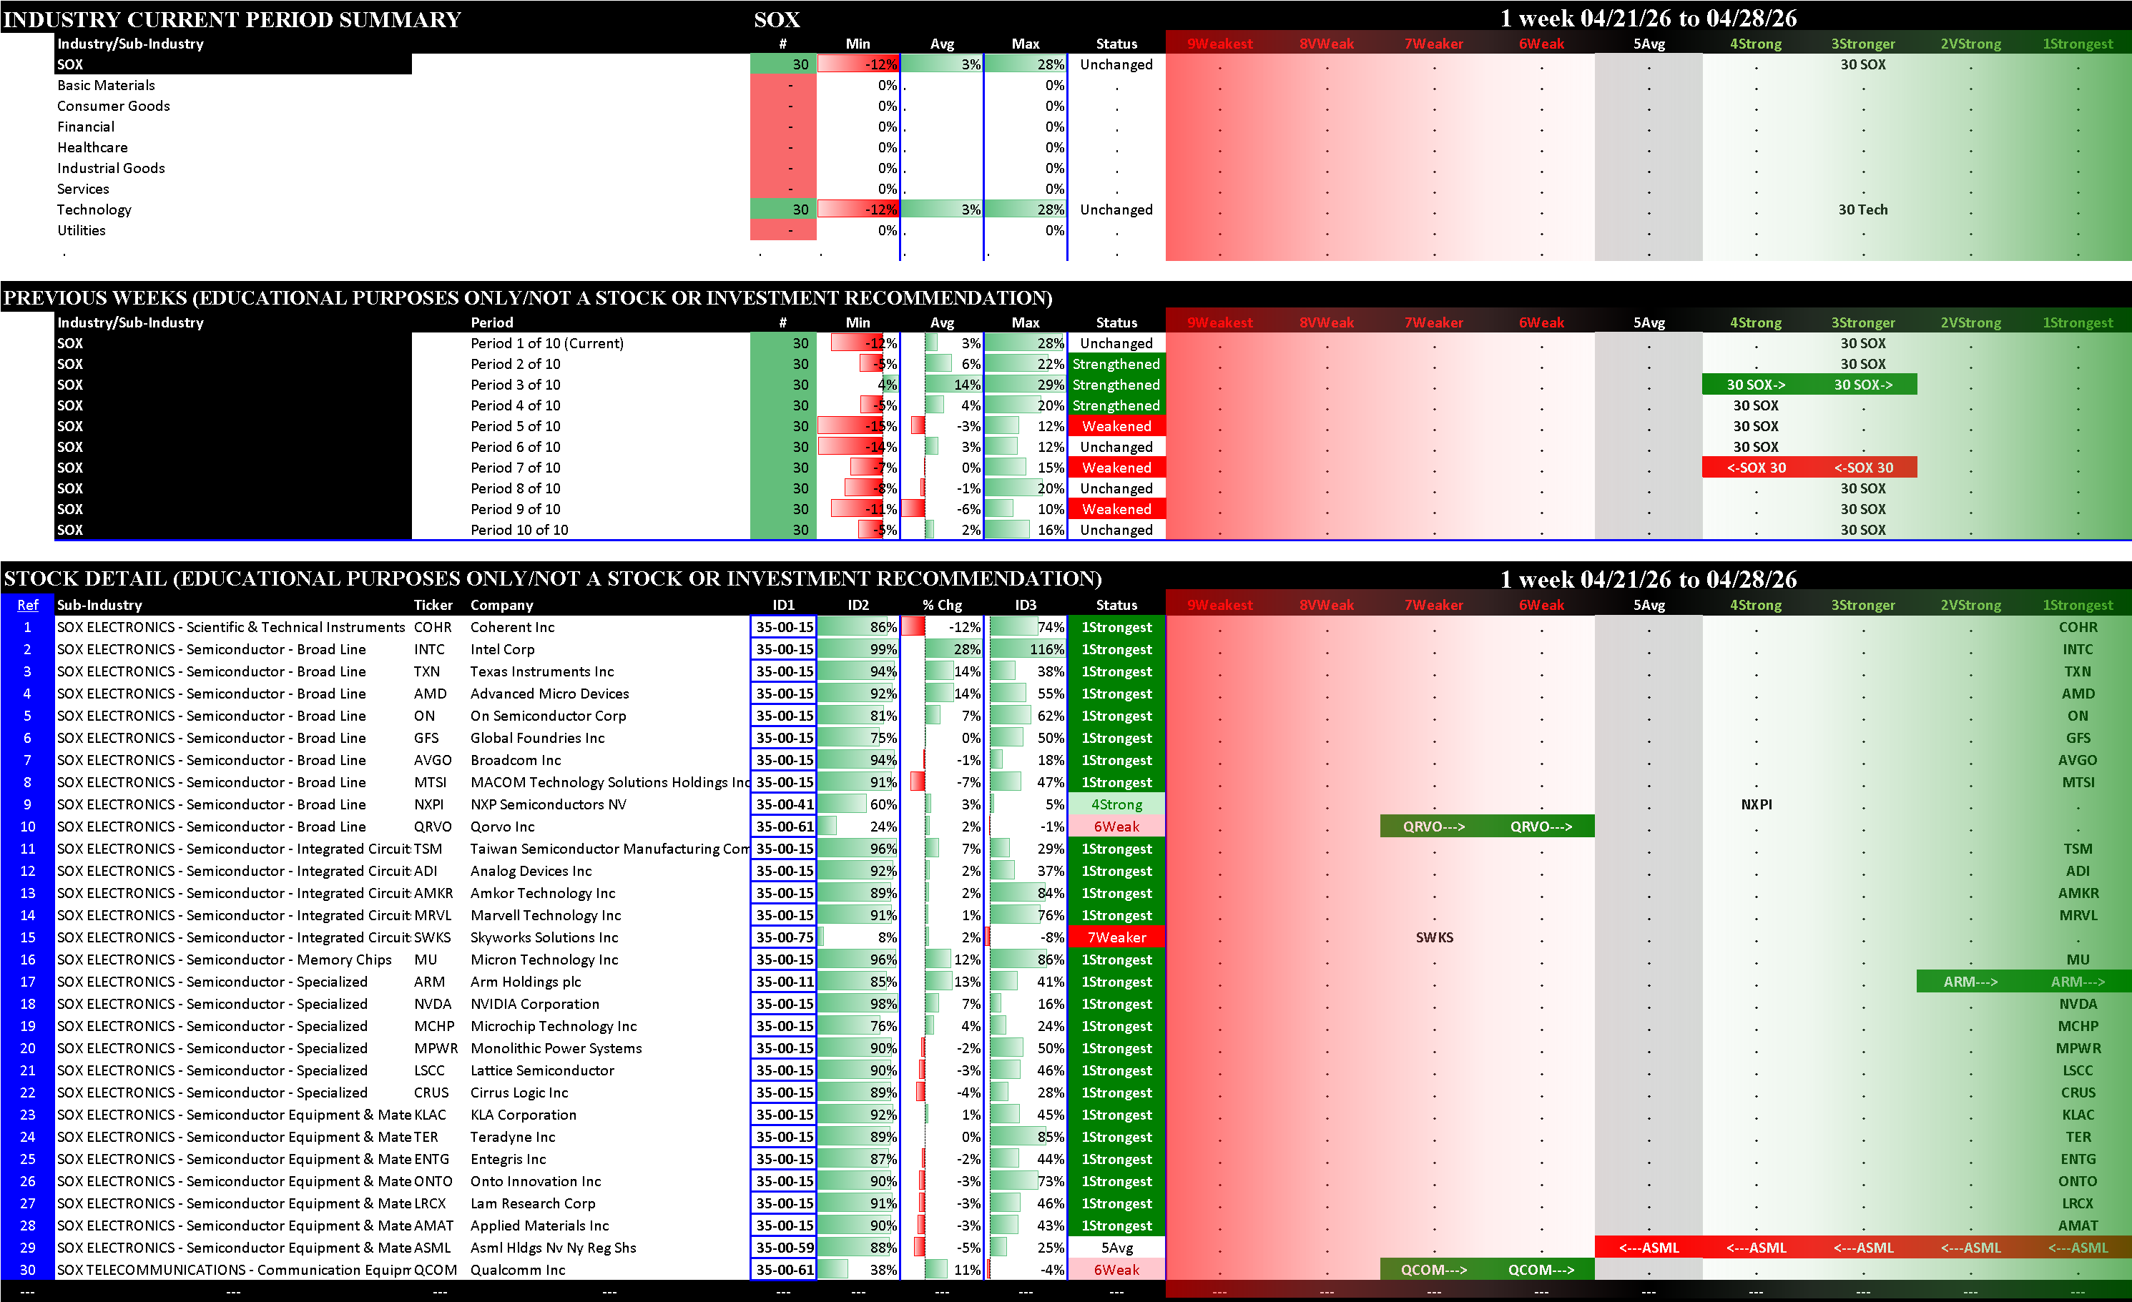Viewport: 2132px width, 1302px height.
Task: Click the 9Weakest column header in Stock Detail
Action: click(1219, 605)
